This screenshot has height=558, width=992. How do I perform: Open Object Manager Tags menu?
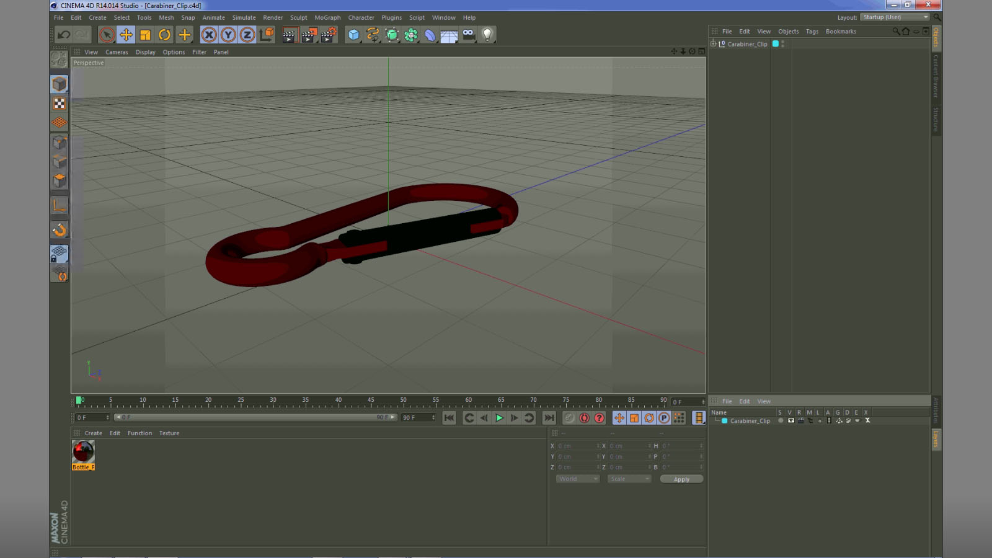[x=812, y=32]
